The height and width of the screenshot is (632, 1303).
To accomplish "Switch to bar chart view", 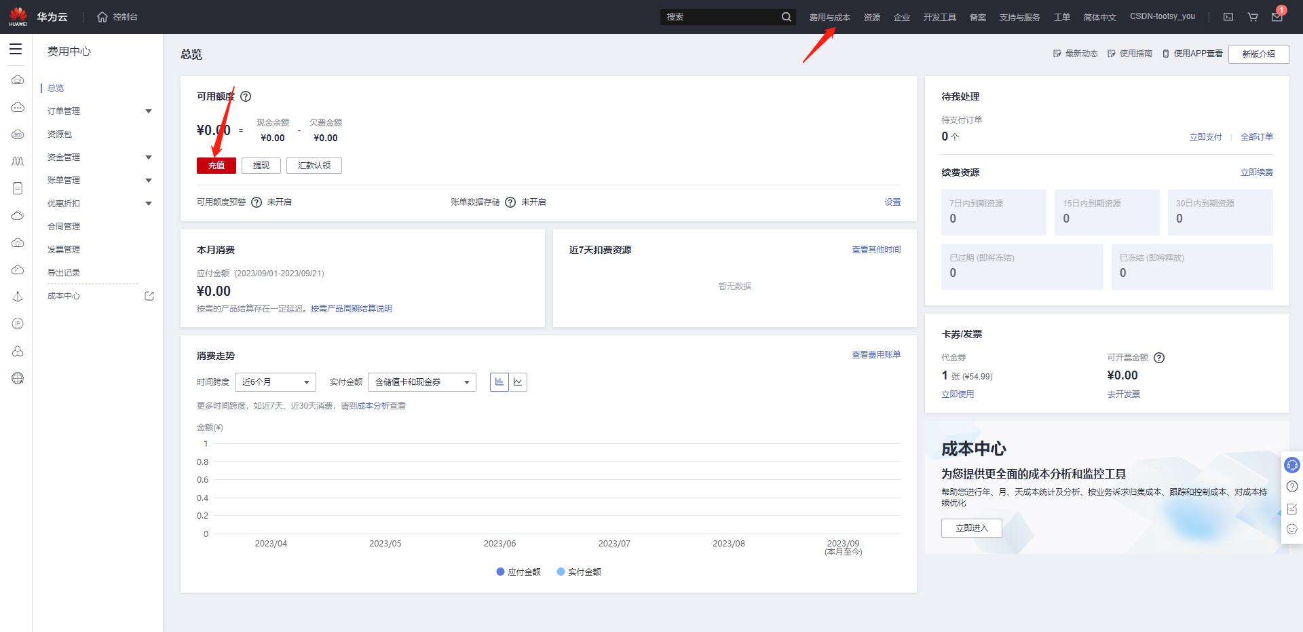I will pyautogui.click(x=499, y=382).
